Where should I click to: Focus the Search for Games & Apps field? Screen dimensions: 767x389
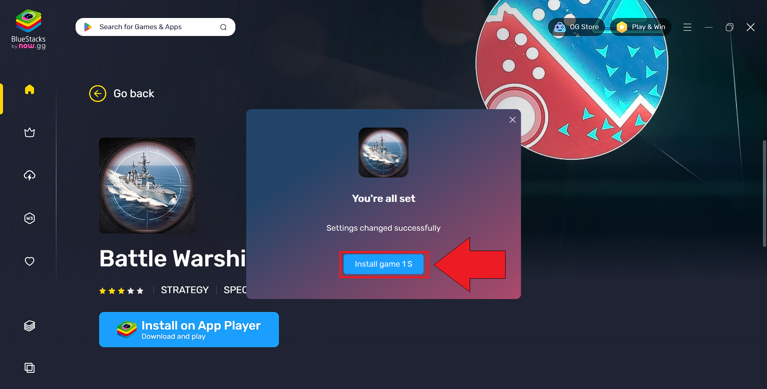155,27
